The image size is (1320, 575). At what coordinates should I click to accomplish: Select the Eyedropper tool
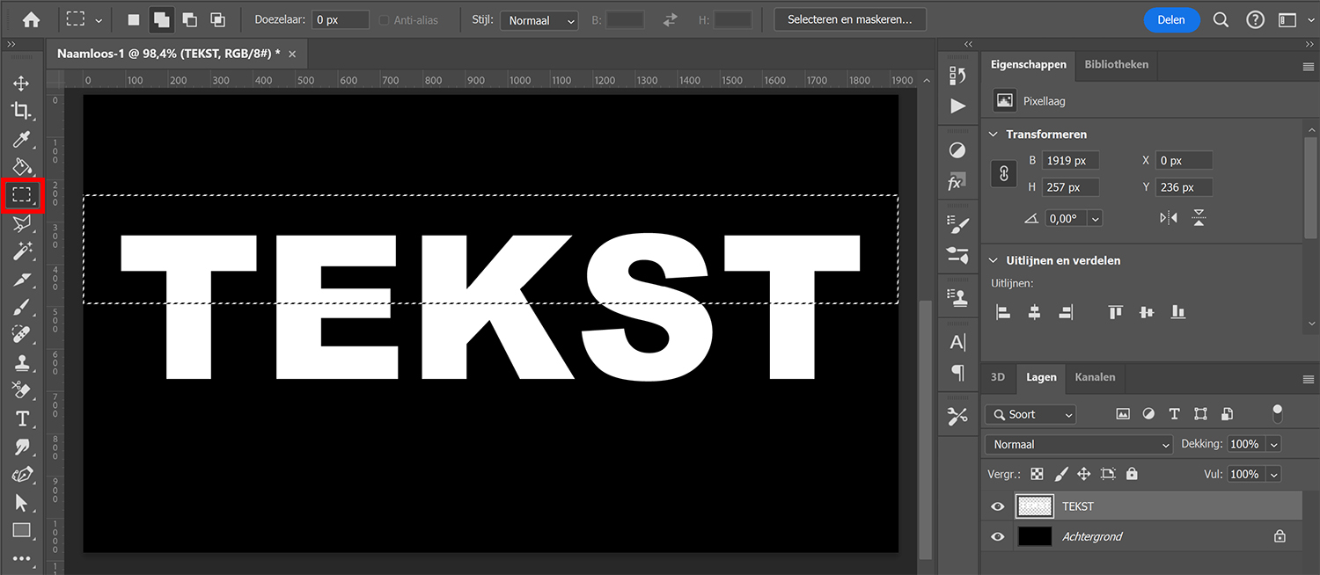(21, 139)
